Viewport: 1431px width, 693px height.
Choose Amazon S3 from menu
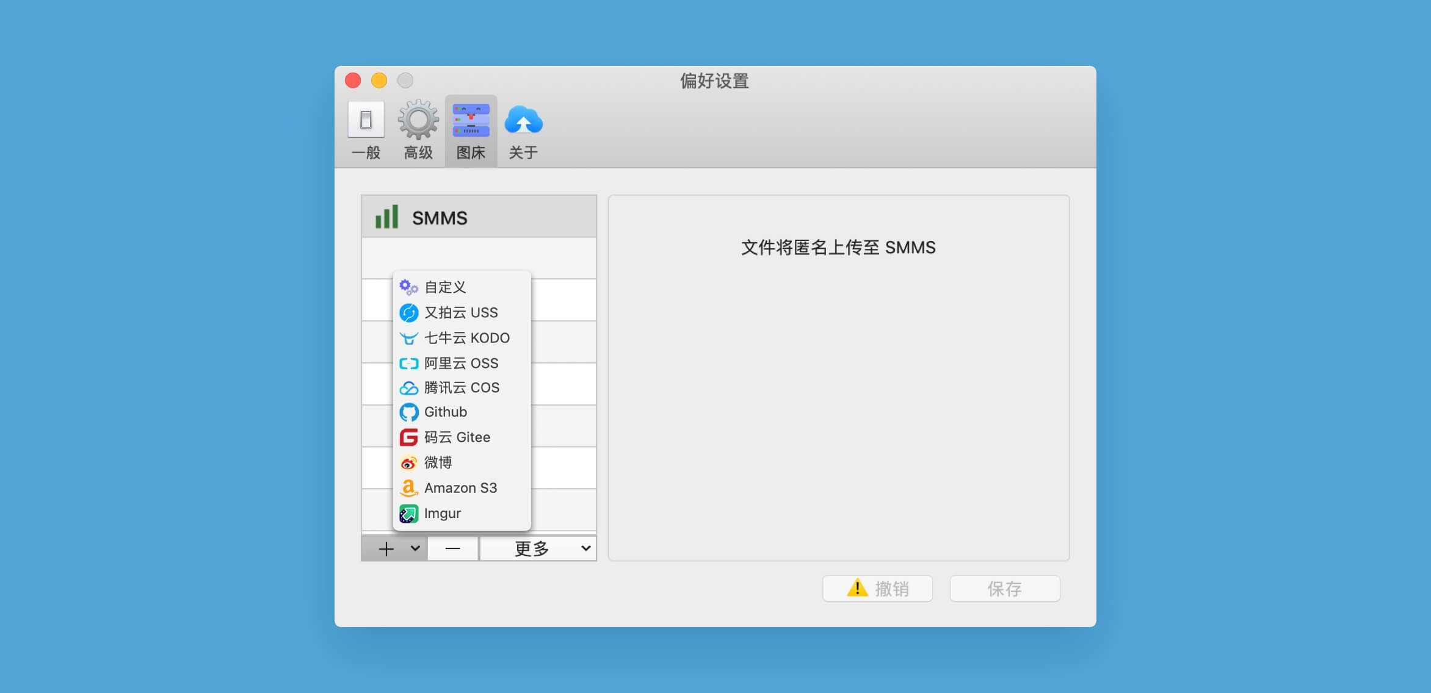pyautogui.click(x=462, y=488)
